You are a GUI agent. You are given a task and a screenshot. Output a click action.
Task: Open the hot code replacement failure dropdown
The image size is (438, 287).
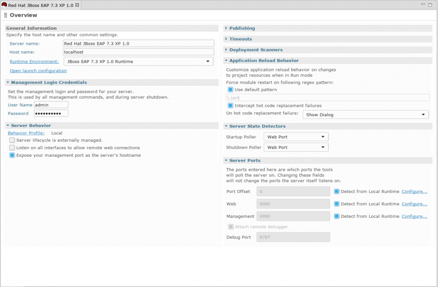tap(423, 114)
